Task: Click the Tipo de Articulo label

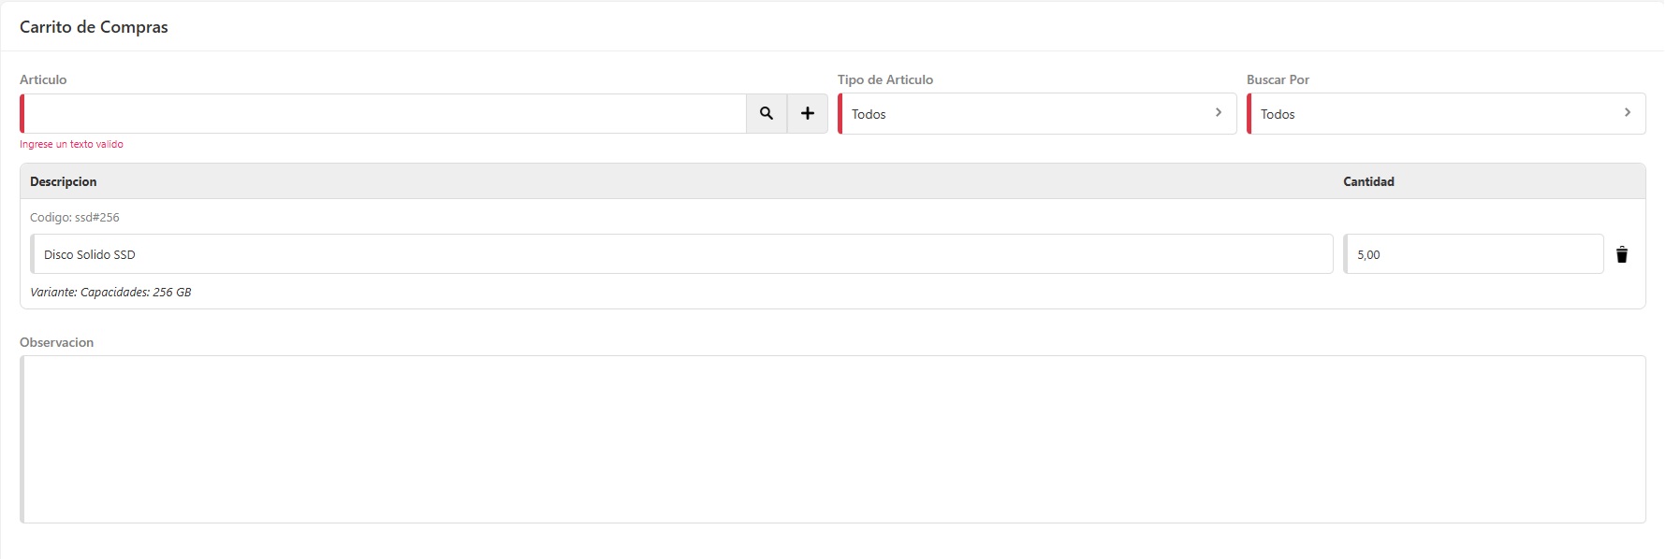Action: coord(884,79)
